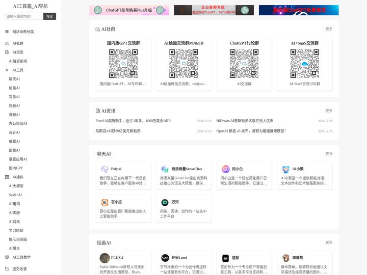The height and width of the screenshot is (275, 367).
Task: Select 设计AI in the sidebar
Action: tap(14, 132)
